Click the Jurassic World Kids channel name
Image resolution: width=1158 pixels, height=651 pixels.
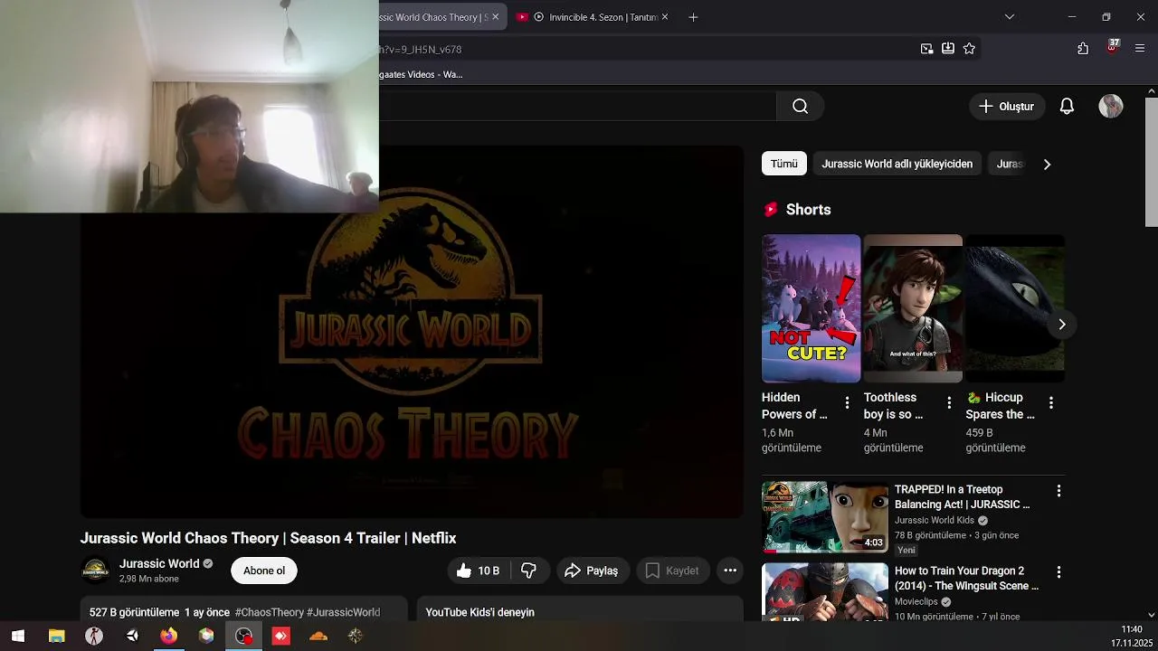tap(935, 521)
